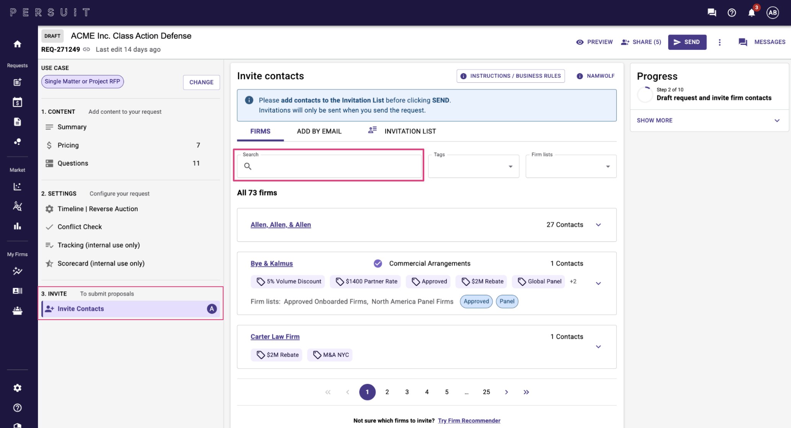
Task: Toggle the Approved chip on Bye & Kalmus
Action: tap(476, 301)
